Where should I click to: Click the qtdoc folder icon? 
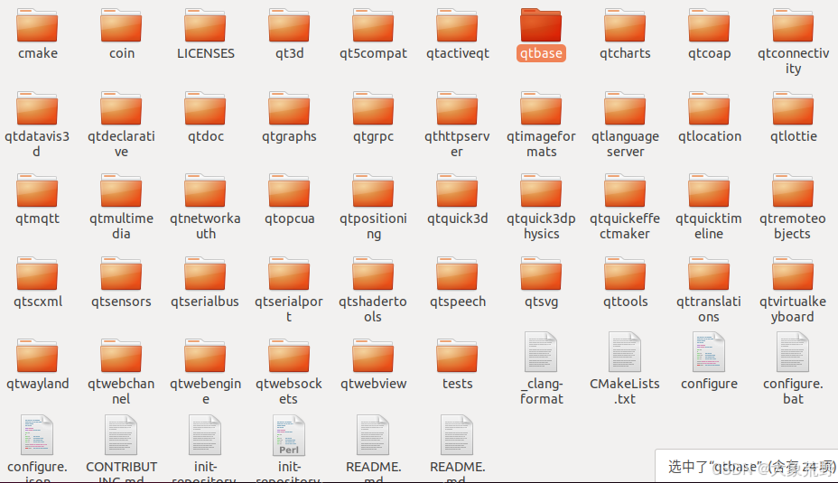(x=205, y=108)
